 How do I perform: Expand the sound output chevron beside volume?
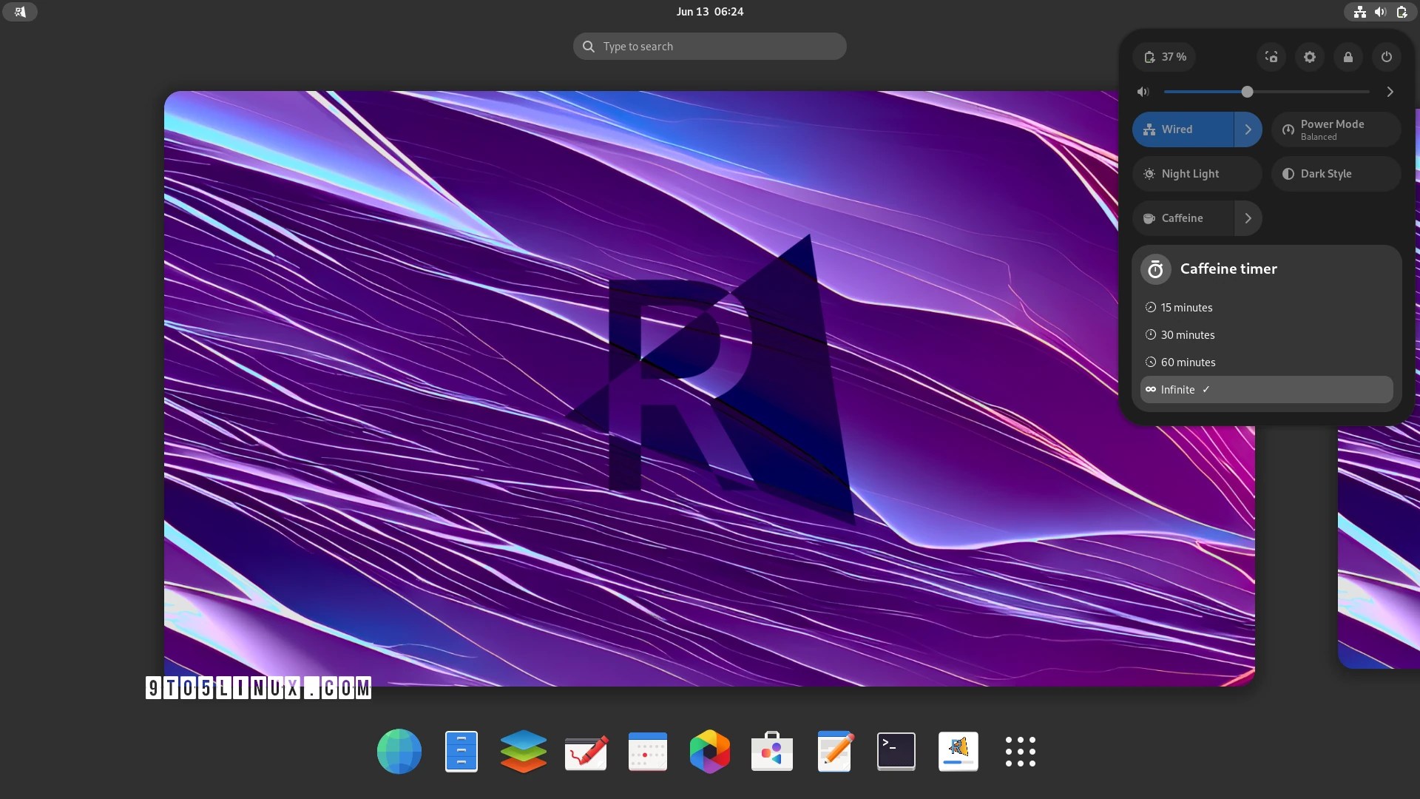(x=1390, y=92)
